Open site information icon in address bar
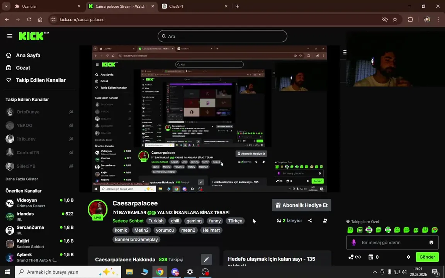The height and width of the screenshot is (278, 445). coord(53,20)
